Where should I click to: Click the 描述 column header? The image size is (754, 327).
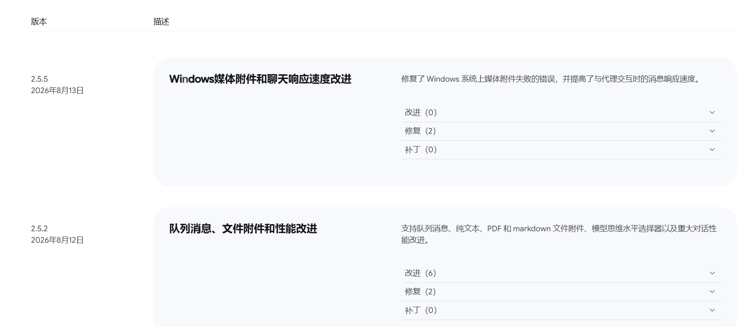161,22
